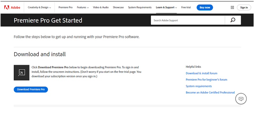Image resolution: width=255 pixels, height=122 pixels.
Task: Open Premiere Pro for beginner's forum link
Action: [x=206, y=80]
